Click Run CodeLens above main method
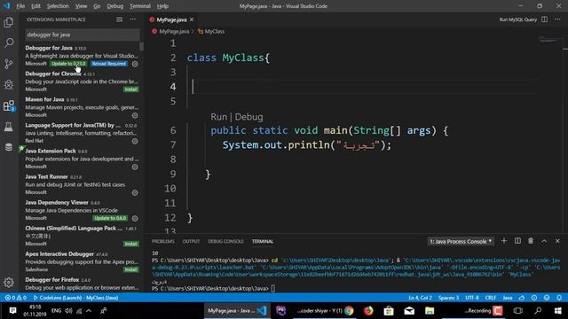The width and height of the screenshot is (568, 319). tap(218, 117)
